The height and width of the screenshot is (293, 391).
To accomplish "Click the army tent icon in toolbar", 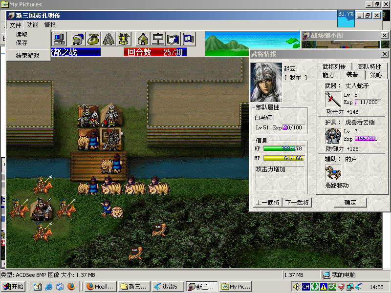I will (x=143, y=39).
